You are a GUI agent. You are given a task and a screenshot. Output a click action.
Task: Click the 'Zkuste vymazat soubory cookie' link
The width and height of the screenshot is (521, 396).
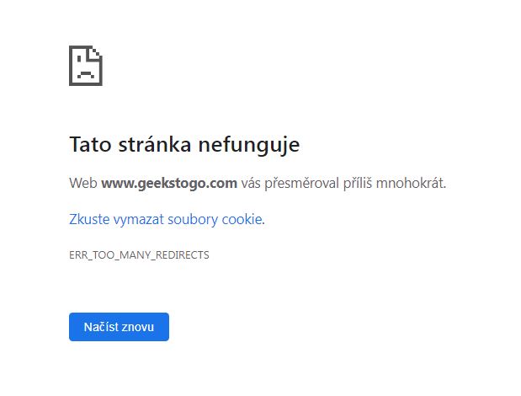(x=166, y=220)
